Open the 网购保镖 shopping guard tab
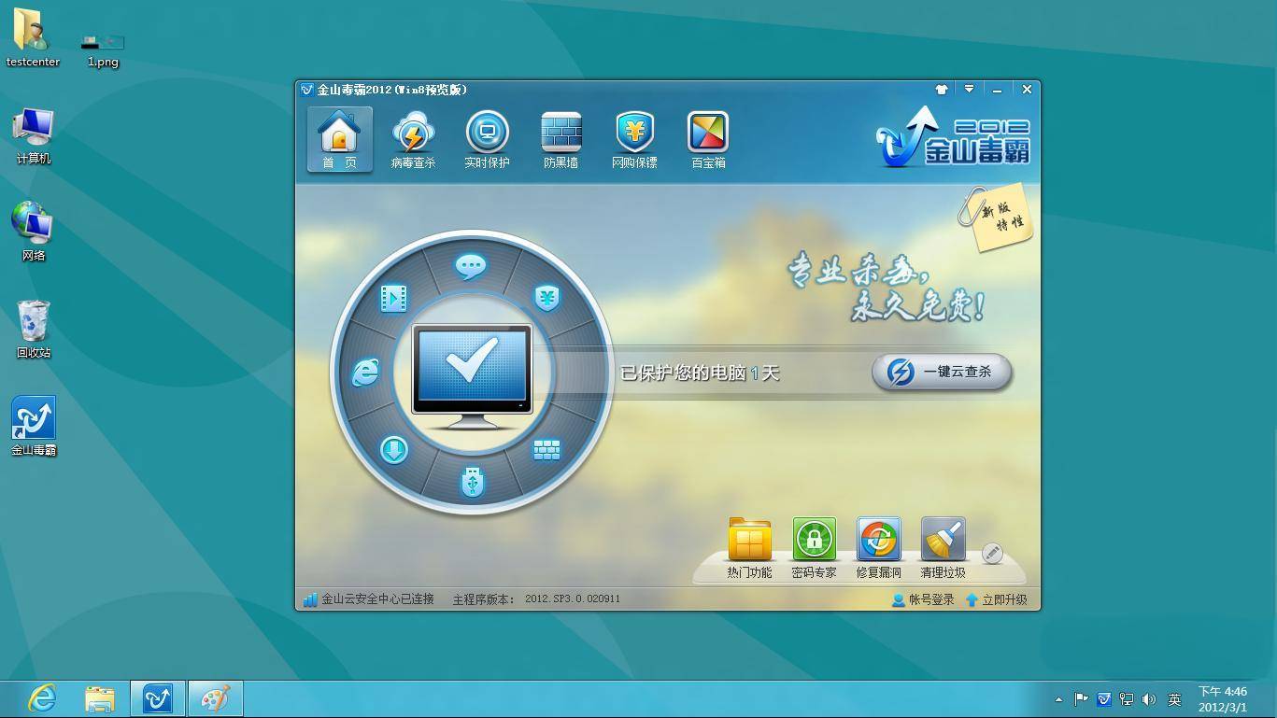The height and width of the screenshot is (718, 1277). (634, 140)
